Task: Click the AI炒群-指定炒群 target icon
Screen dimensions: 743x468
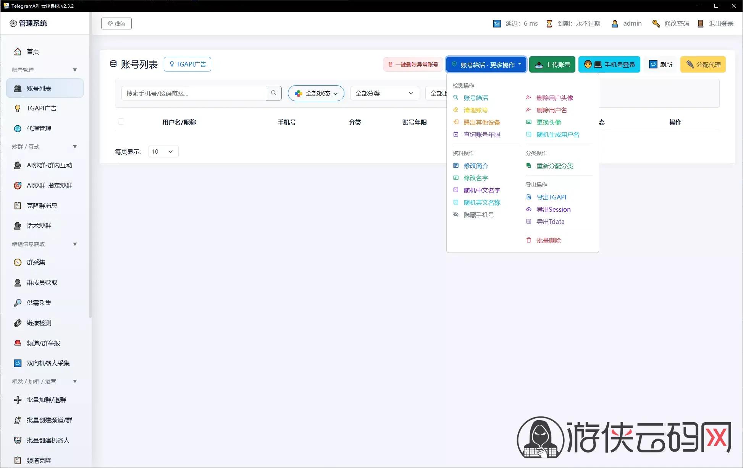Action: [18, 185]
